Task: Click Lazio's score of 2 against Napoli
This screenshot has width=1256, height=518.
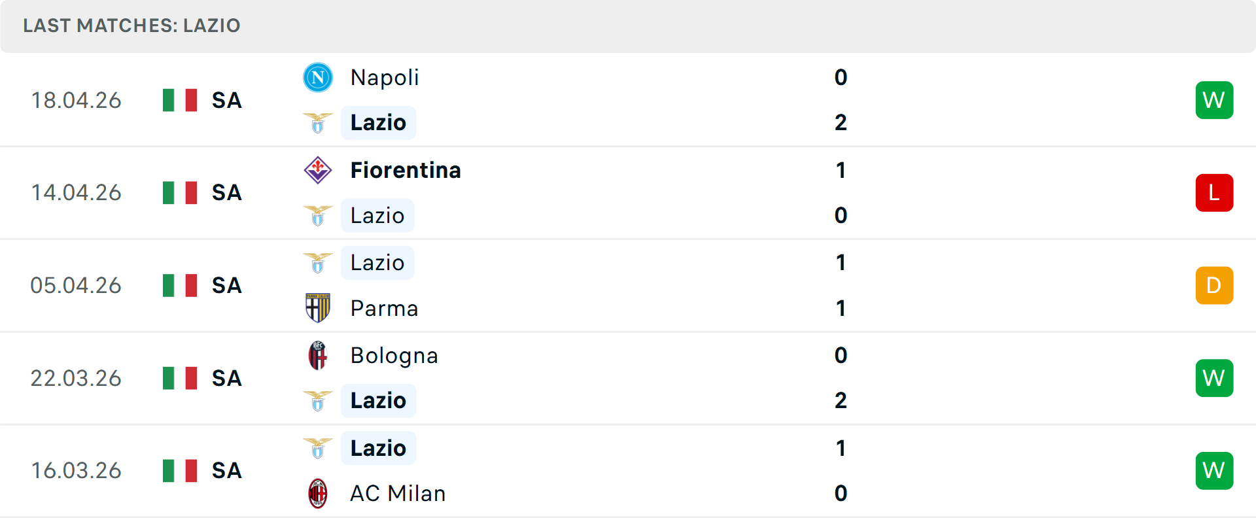Action: tap(841, 123)
